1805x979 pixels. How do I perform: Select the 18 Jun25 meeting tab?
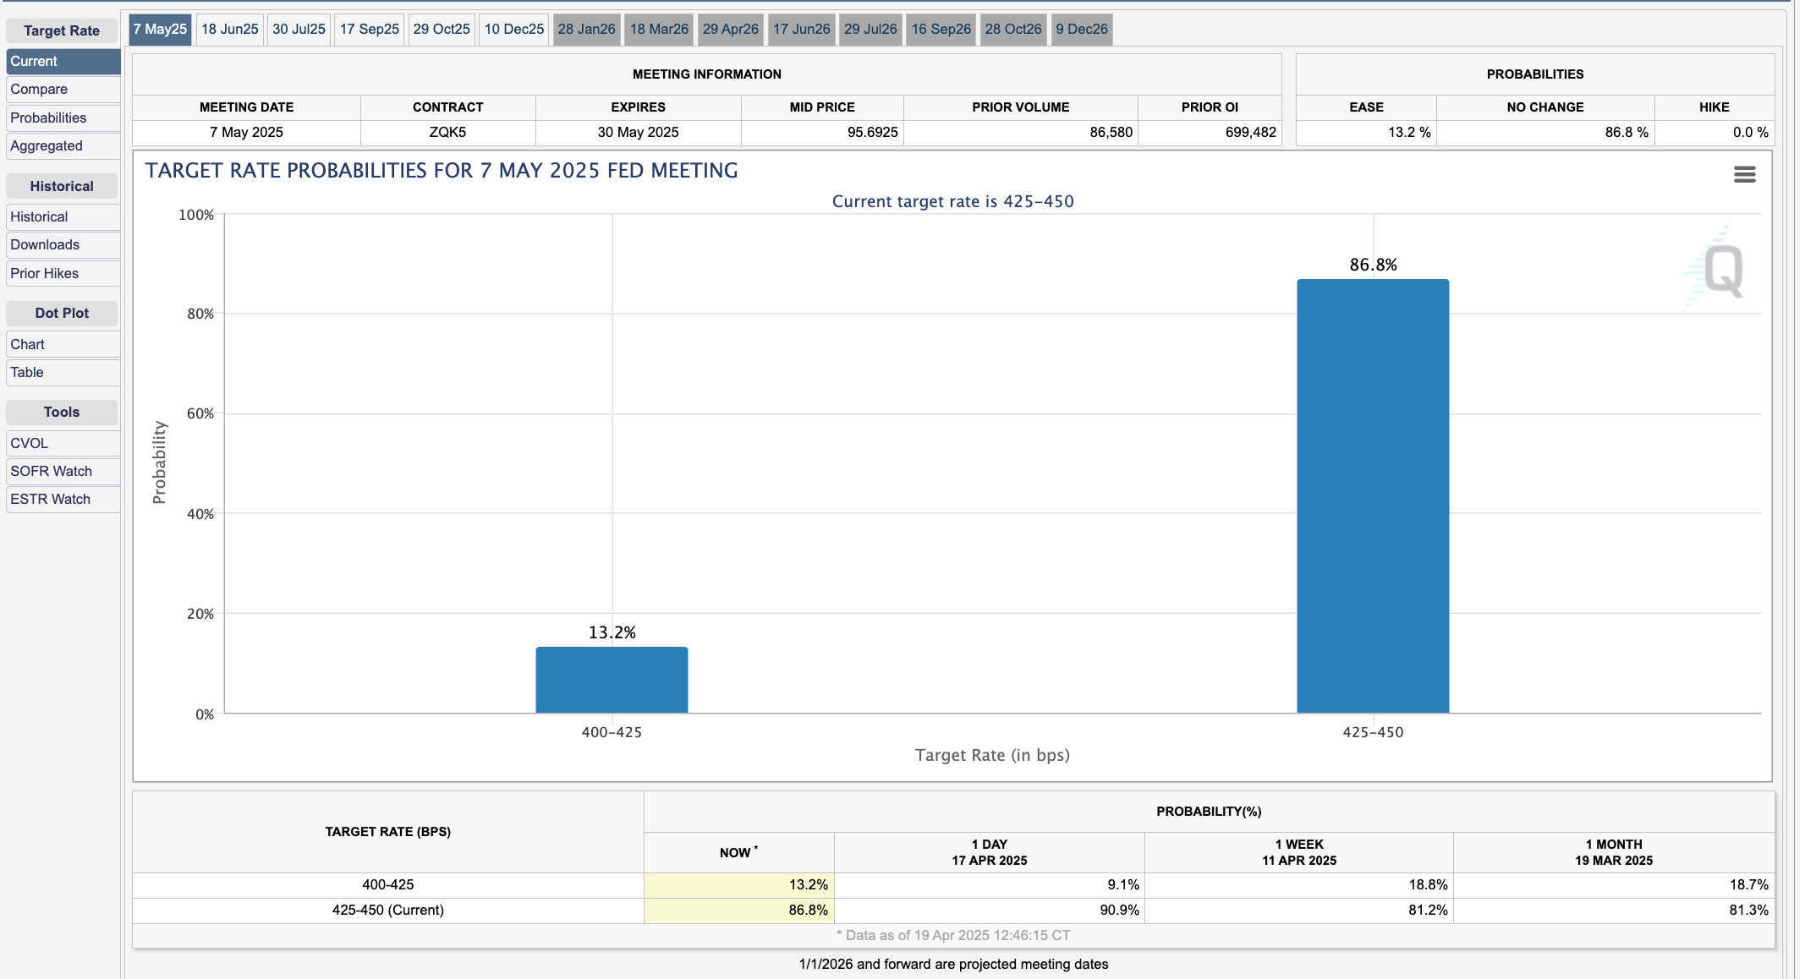pyautogui.click(x=229, y=30)
